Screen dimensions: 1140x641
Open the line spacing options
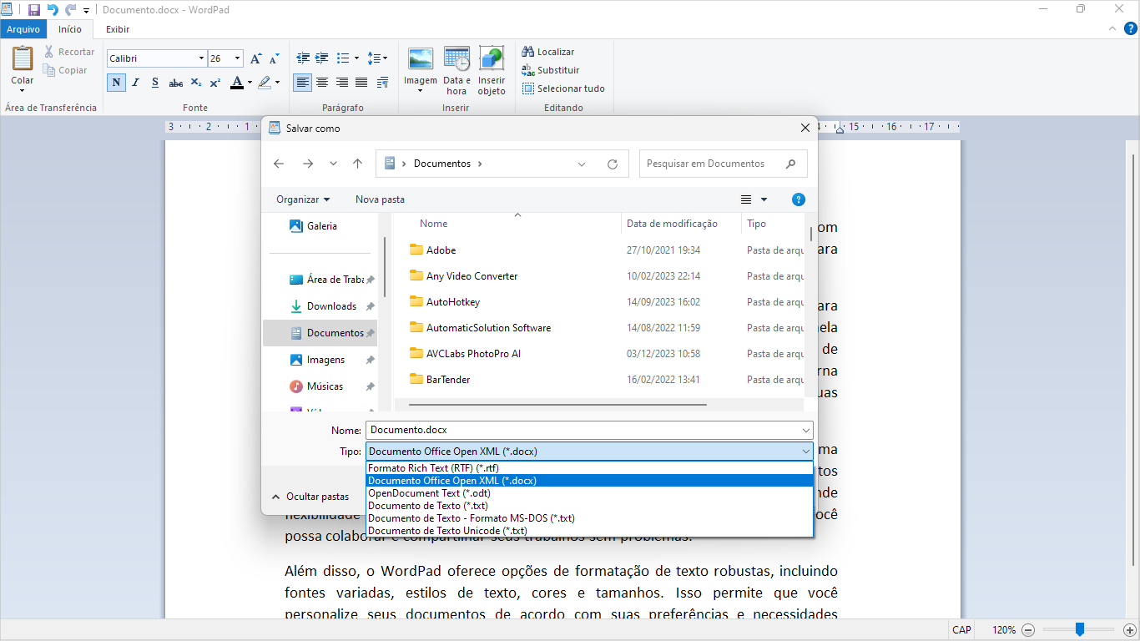point(377,58)
